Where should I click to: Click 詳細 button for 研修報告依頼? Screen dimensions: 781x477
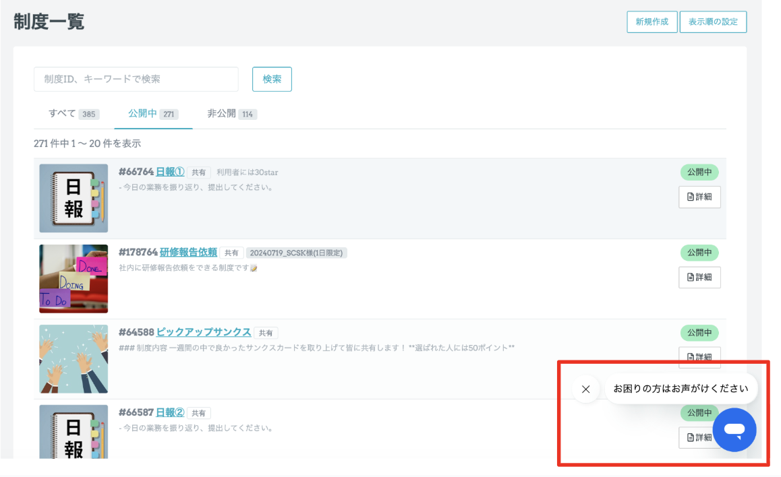[x=699, y=277]
